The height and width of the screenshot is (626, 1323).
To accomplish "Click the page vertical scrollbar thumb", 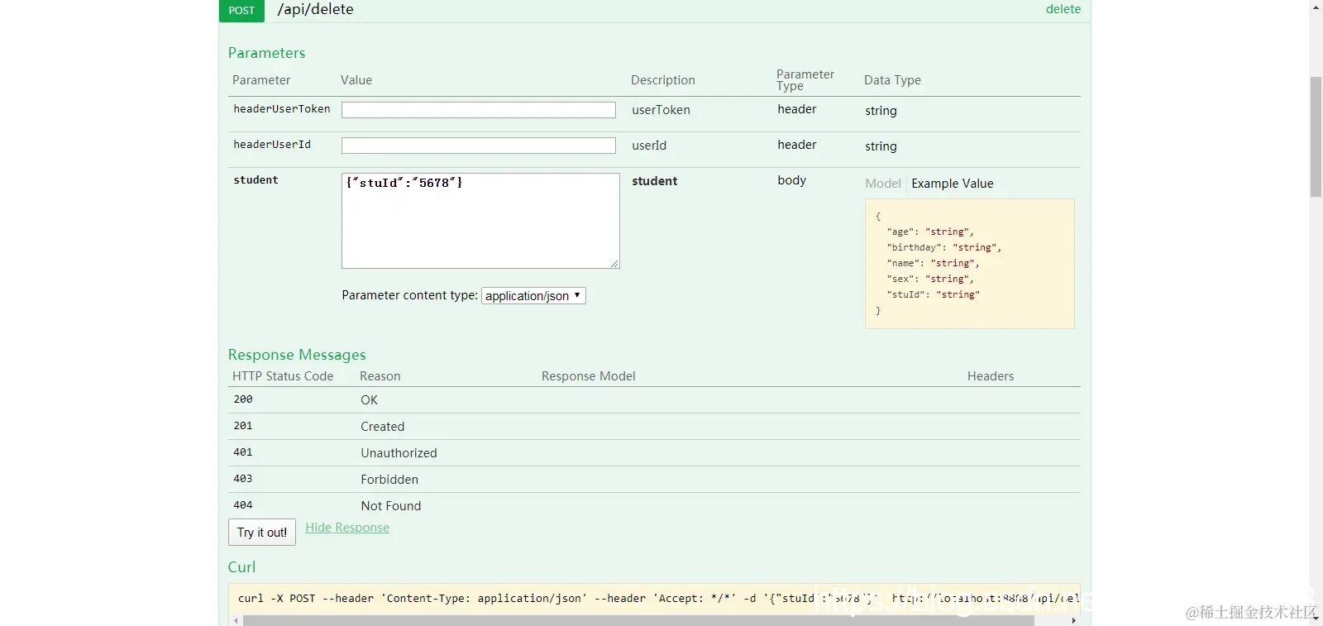I will click(1316, 136).
